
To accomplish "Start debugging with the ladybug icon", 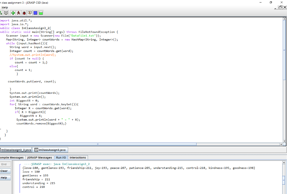I will point(24,13).
